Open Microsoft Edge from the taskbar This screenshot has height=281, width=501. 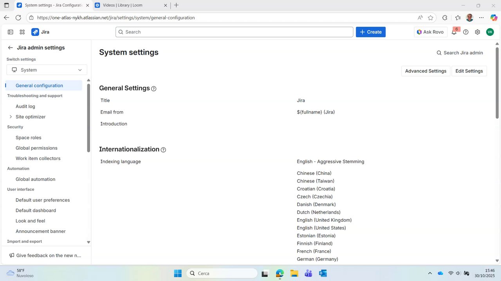tap(279, 273)
